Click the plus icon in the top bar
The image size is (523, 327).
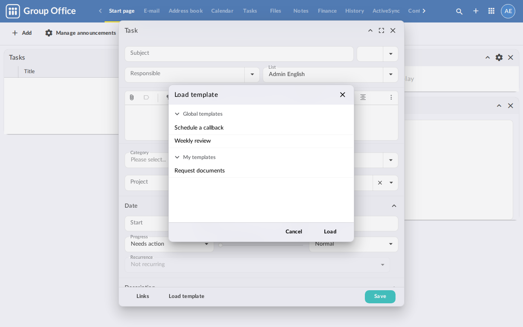(476, 11)
